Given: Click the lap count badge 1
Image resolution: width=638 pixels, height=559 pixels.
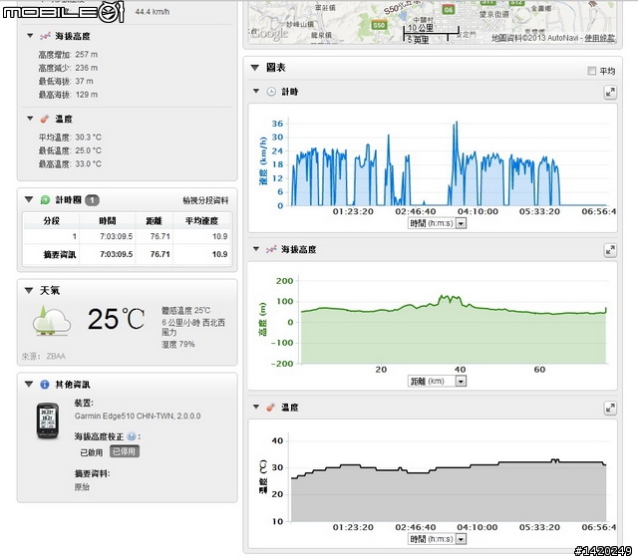Looking at the screenshot, I should tap(92, 200).
